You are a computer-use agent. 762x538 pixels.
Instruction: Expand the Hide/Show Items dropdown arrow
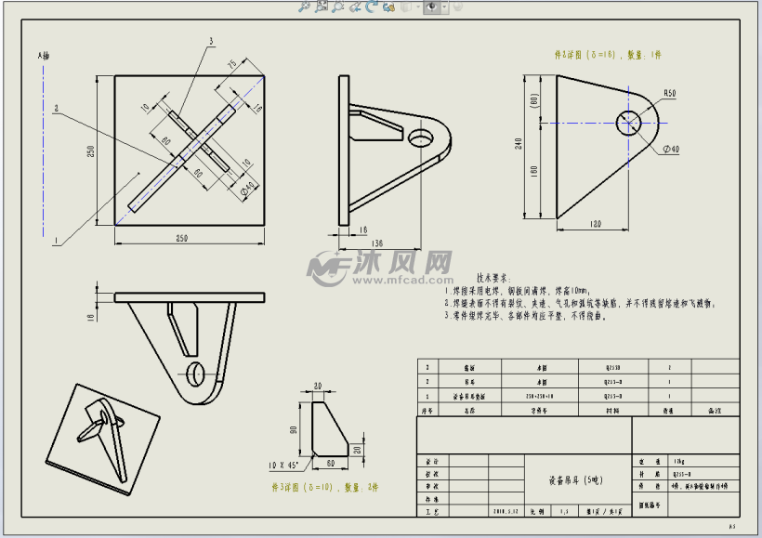click(444, 7)
